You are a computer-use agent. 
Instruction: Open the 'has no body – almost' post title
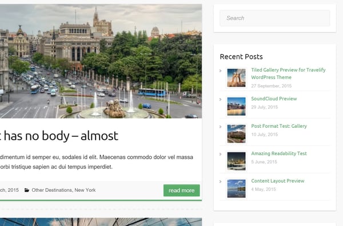pyautogui.click(x=59, y=136)
